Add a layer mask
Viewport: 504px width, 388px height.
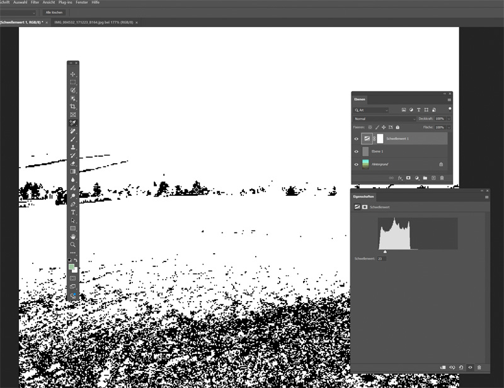pyautogui.click(x=408, y=178)
